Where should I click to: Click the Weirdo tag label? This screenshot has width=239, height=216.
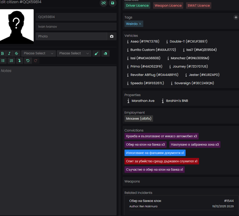click(x=132, y=24)
